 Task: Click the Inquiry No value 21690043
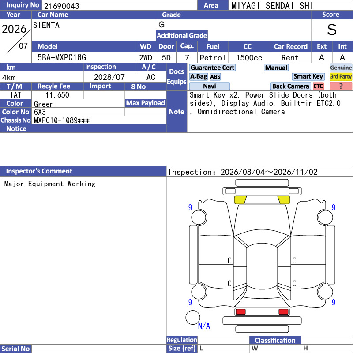(x=62, y=6)
